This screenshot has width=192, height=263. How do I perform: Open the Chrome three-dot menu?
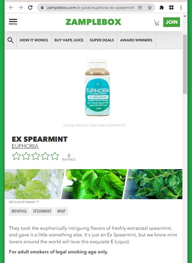tap(181, 8)
